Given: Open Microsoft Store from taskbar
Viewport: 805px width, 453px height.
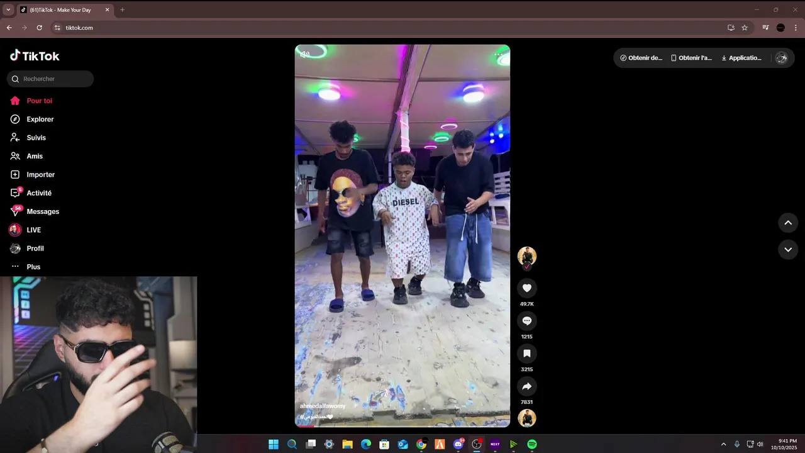Looking at the screenshot, I should click(x=384, y=444).
